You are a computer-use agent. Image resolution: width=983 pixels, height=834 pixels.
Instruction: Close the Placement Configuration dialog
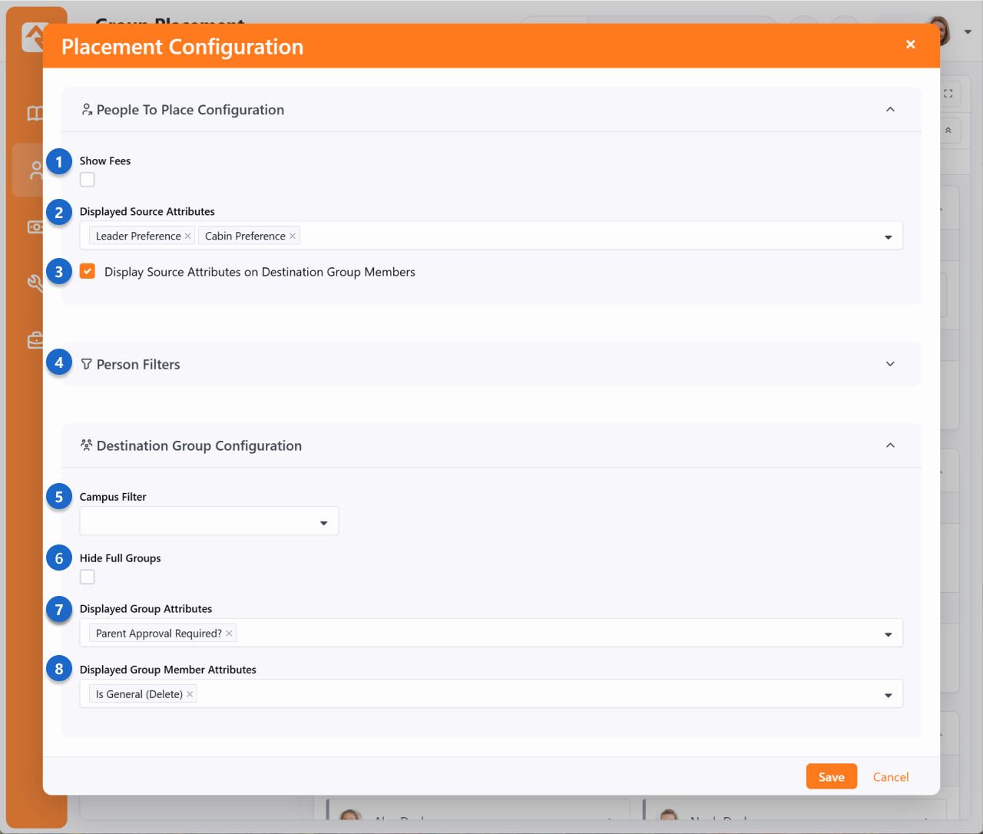pos(910,45)
